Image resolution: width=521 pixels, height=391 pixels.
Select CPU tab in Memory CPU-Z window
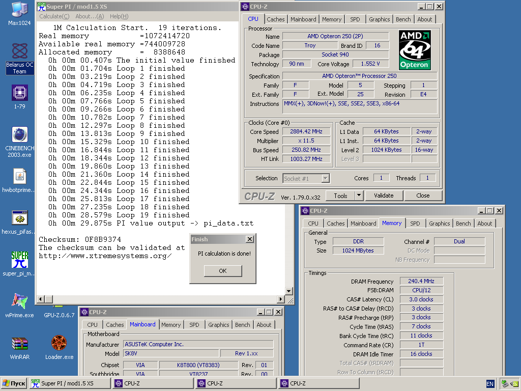(313, 224)
